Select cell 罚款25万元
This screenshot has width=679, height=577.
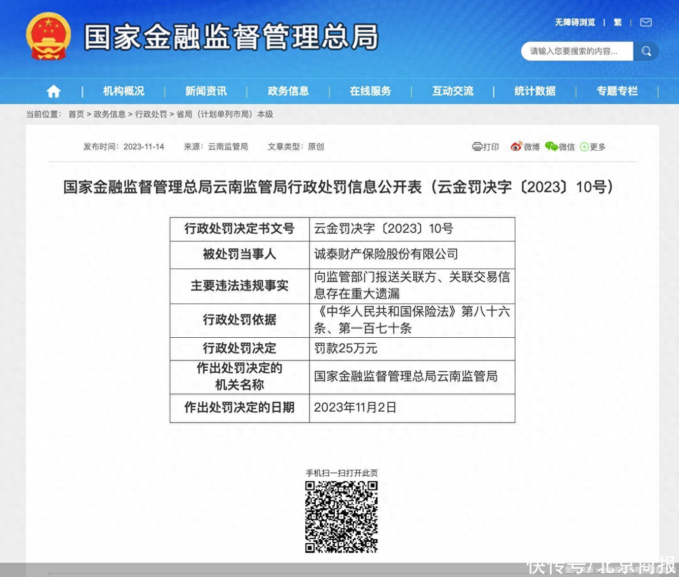tap(412, 348)
